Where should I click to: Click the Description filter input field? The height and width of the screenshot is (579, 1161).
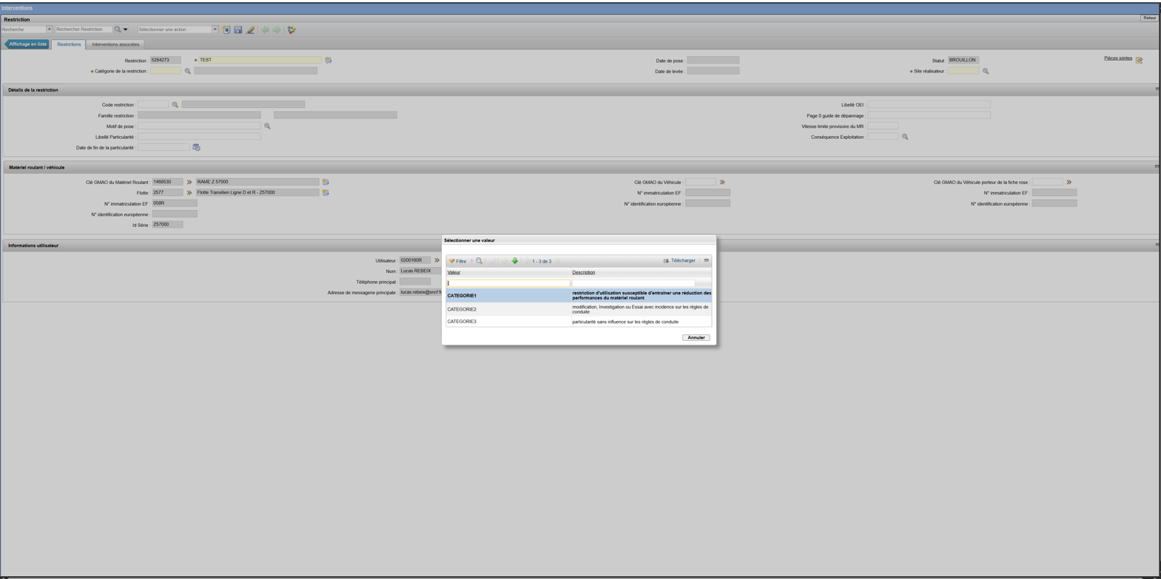(x=633, y=283)
